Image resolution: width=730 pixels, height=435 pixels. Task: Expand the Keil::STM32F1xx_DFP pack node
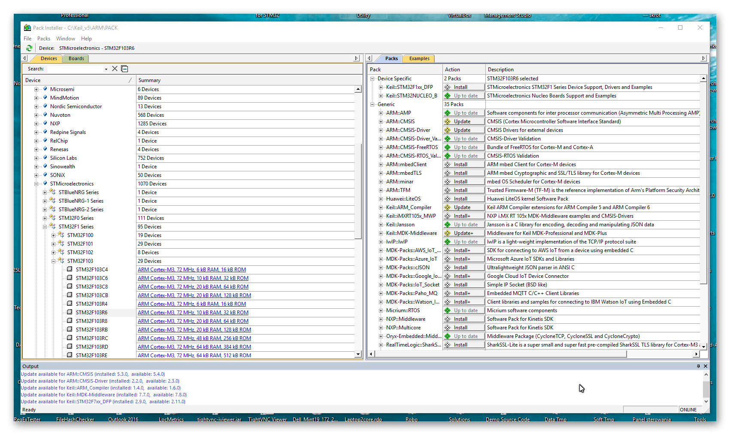click(x=381, y=87)
